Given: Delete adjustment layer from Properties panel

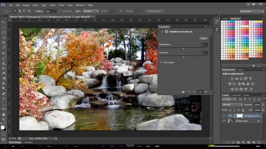Looking at the screenshot, I should [x=206, y=92].
